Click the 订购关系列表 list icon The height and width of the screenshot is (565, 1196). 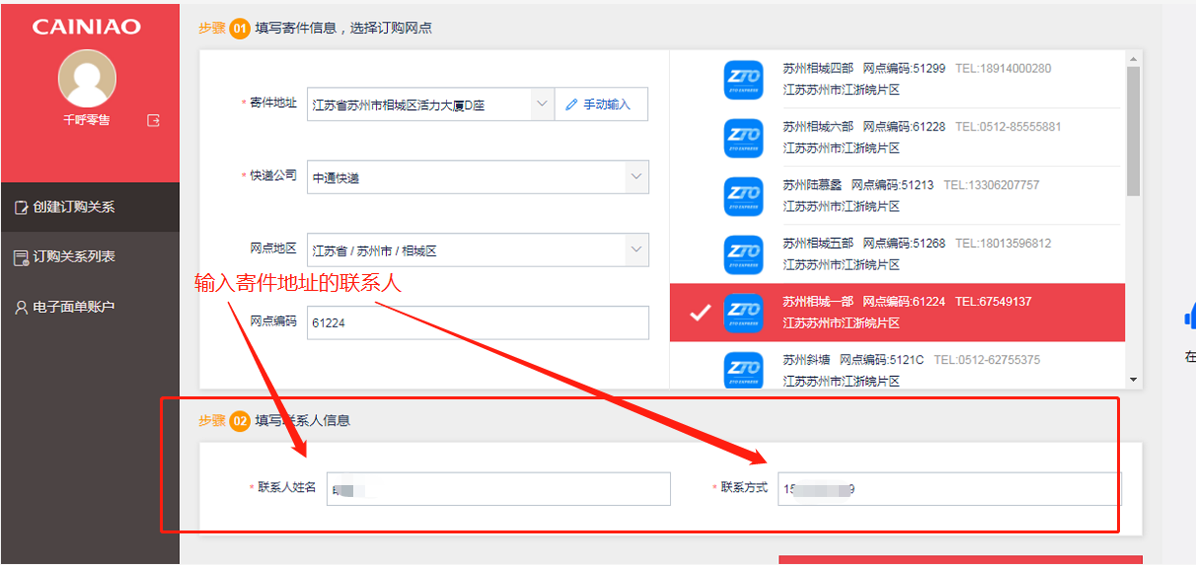coord(21,257)
